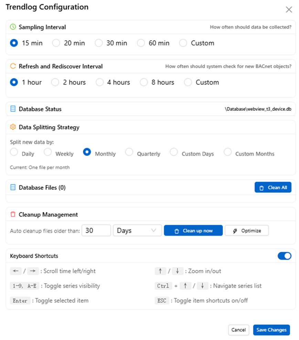Select Weekly data splitting

(x=47, y=152)
